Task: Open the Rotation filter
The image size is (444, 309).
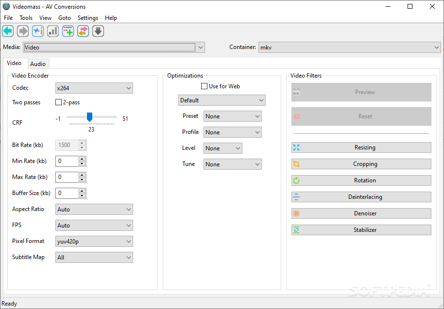Action: (x=361, y=180)
